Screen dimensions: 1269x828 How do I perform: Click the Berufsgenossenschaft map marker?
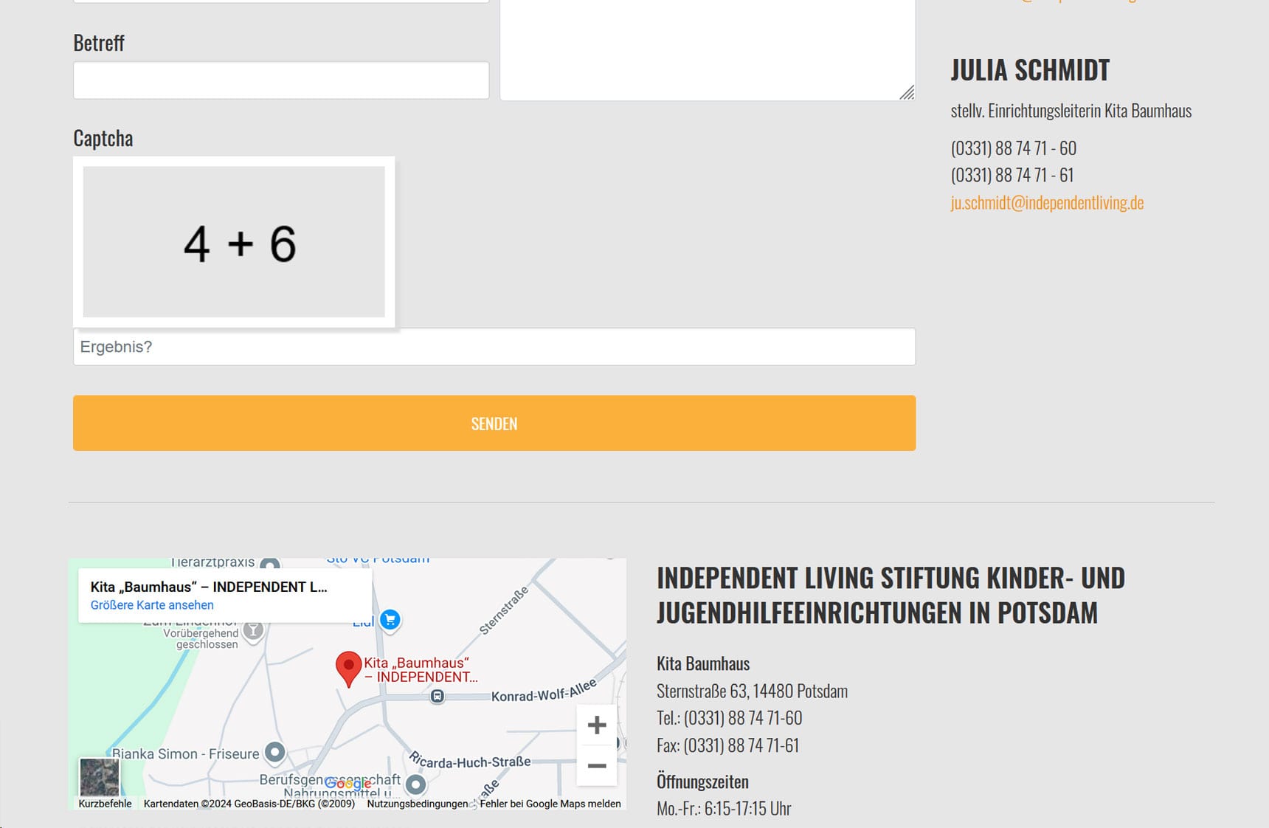[416, 784]
